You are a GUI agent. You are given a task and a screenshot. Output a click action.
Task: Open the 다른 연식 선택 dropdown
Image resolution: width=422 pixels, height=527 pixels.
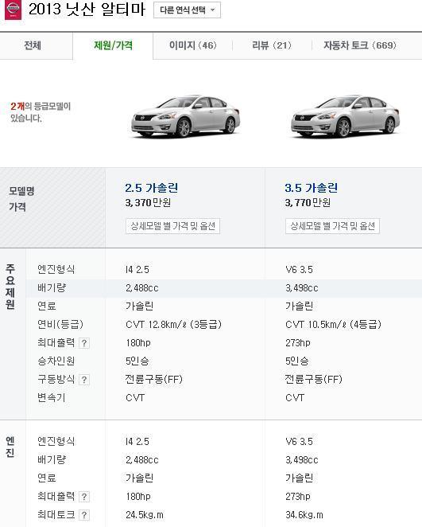(187, 10)
